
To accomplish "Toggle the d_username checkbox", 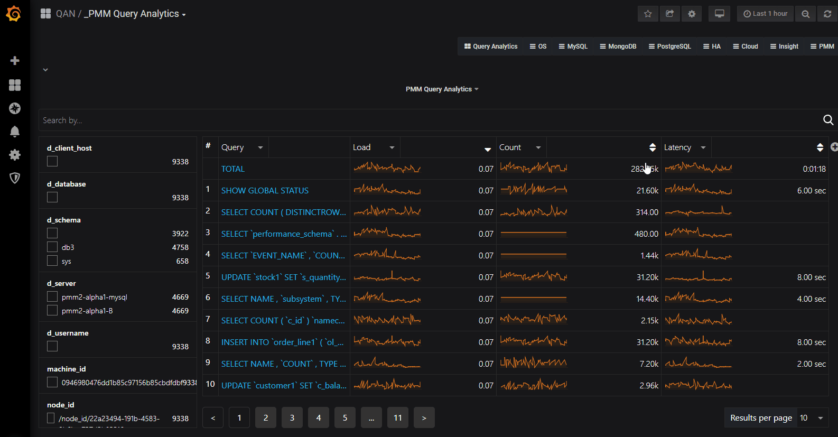I will [x=52, y=346].
